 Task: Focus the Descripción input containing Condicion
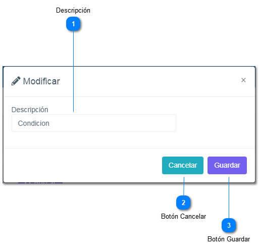(x=94, y=123)
